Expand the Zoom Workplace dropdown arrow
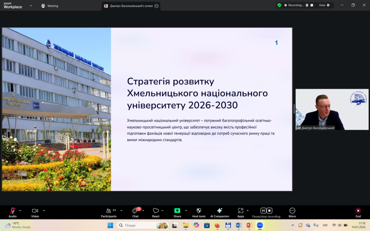The image size is (370, 231). pos(31,6)
